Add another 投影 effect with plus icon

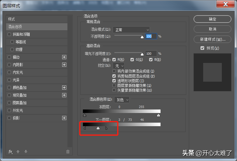coord(64,118)
